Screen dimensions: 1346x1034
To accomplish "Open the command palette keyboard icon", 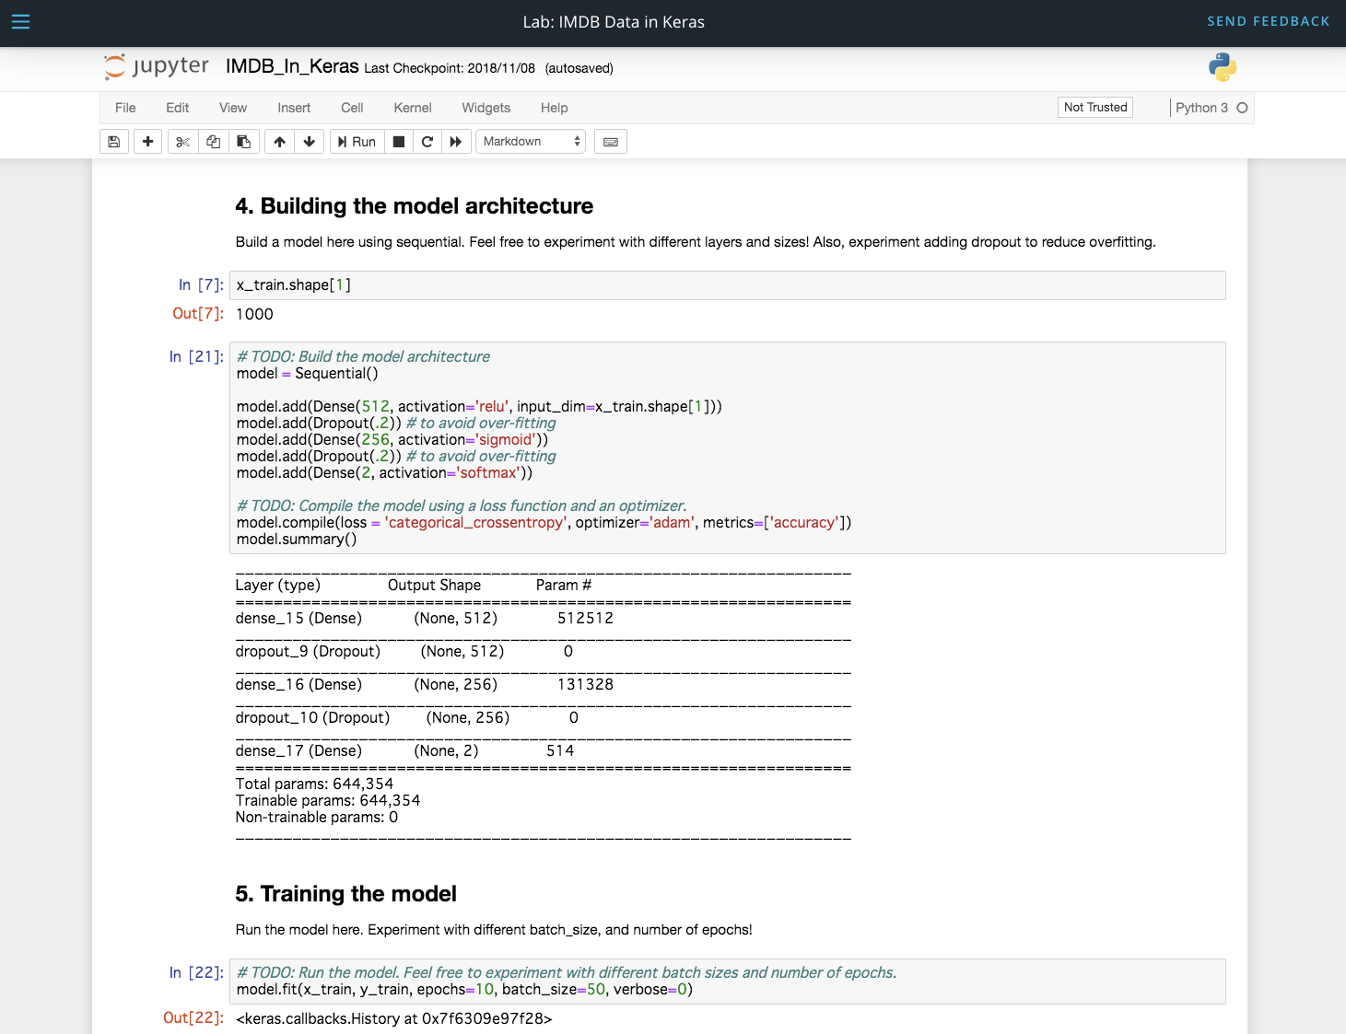I will coord(611,142).
